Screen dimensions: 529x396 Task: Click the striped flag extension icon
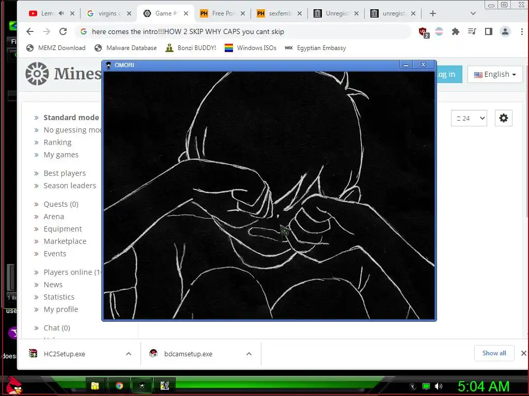pos(439,31)
